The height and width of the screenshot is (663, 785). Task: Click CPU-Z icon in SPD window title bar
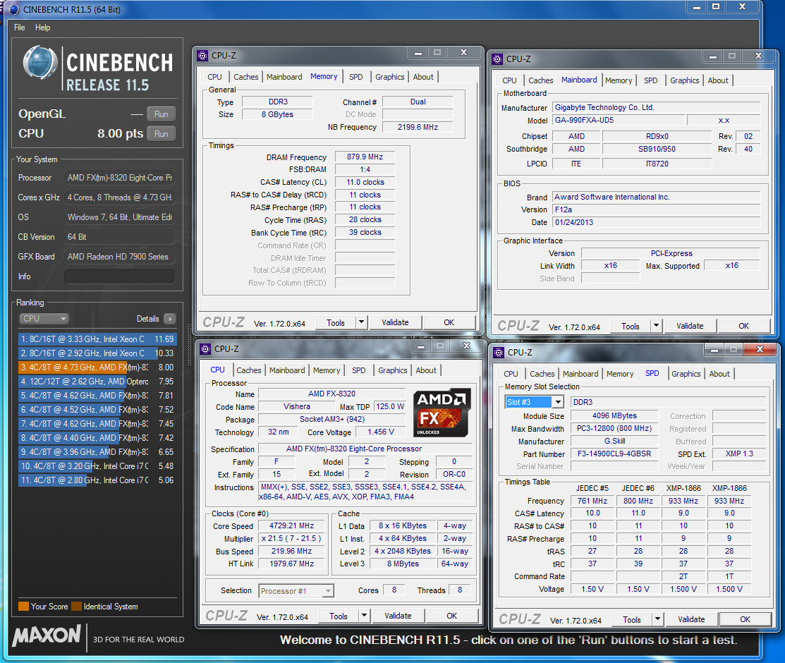pyautogui.click(x=499, y=353)
